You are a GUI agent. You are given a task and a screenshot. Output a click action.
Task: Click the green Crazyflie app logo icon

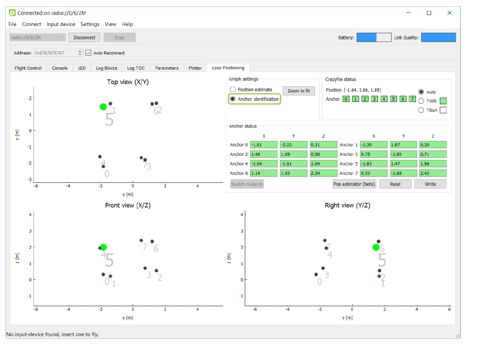pyautogui.click(x=12, y=13)
